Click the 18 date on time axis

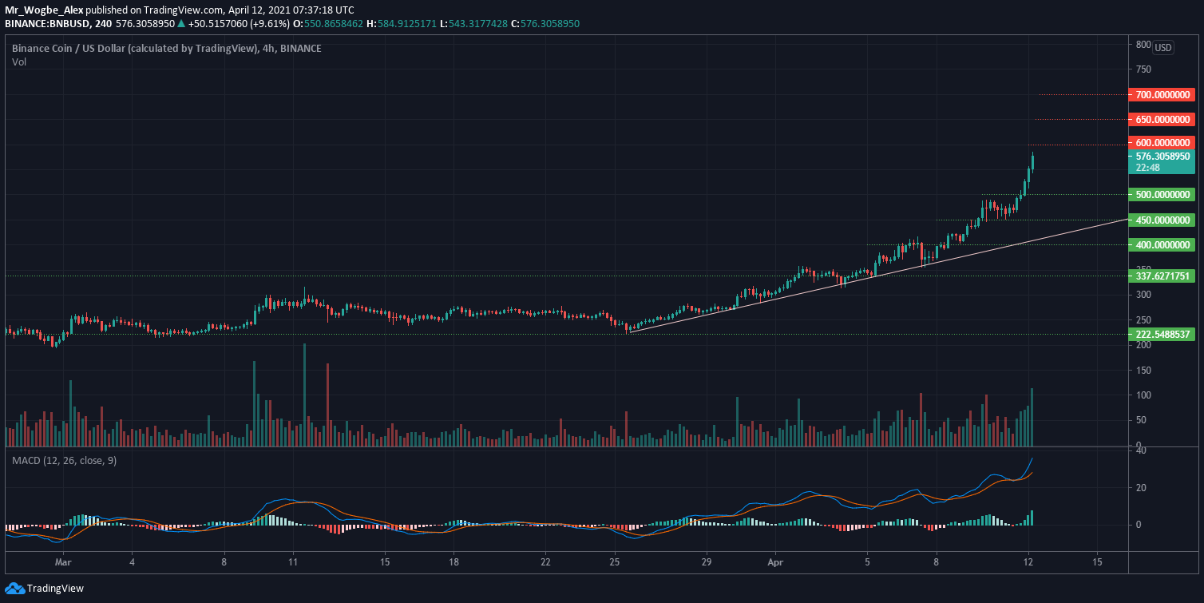[x=453, y=562]
